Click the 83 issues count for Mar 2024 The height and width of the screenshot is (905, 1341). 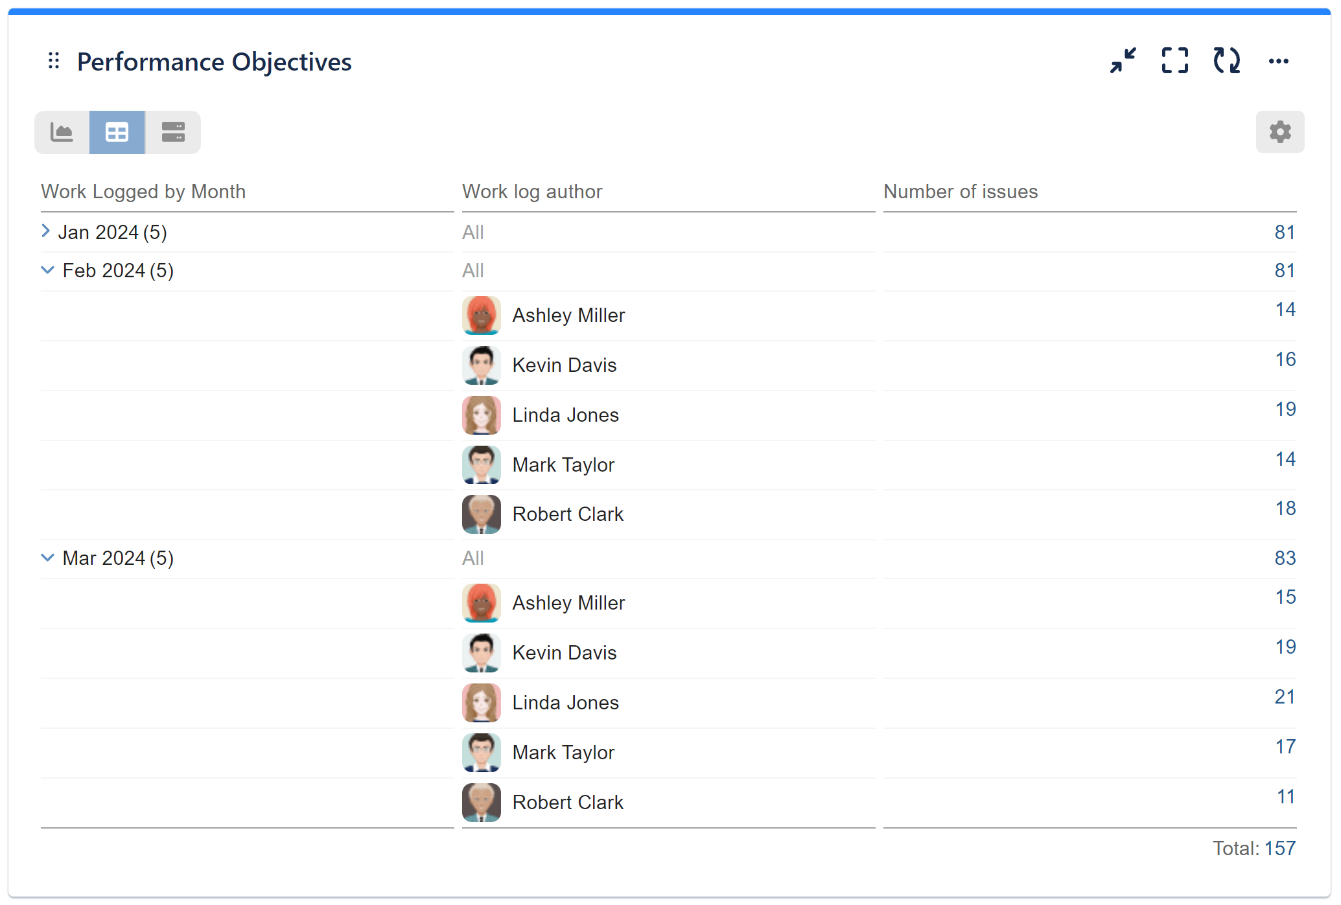click(1285, 558)
